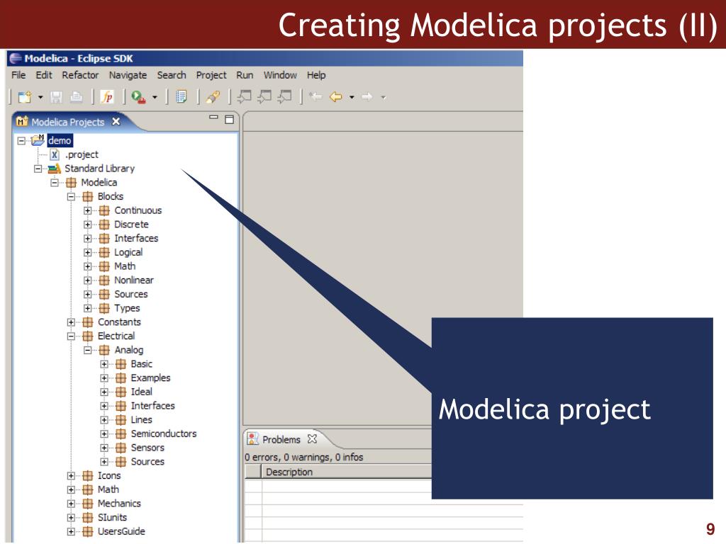Click the Math package icon under Blocks
The width and height of the screenshot is (726, 544).
105,266
